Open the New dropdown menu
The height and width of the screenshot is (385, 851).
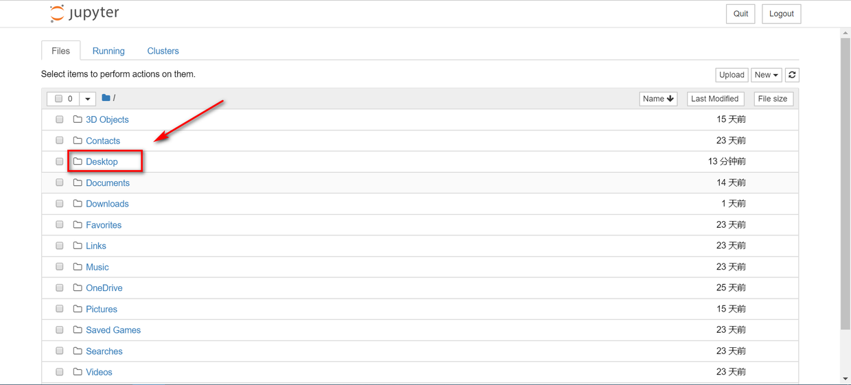pyautogui.click(x=766, y=75)
